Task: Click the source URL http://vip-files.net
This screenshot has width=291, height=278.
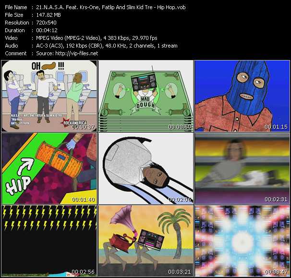Action: click(x=77, y=53)
